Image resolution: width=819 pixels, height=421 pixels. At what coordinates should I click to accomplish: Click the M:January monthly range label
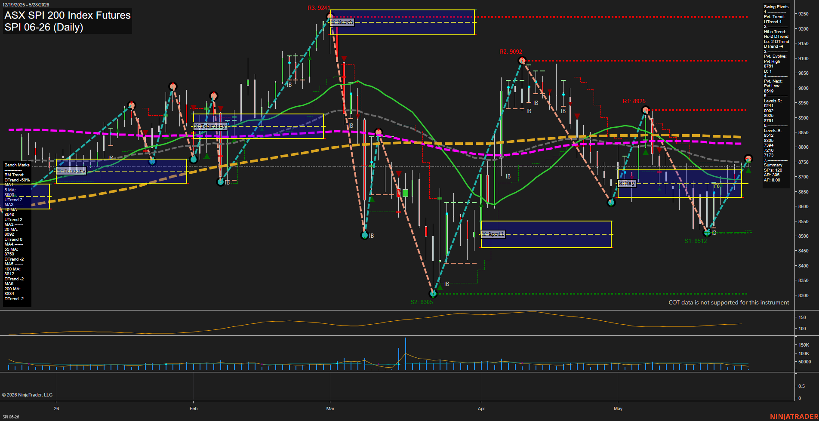point(71,171)
